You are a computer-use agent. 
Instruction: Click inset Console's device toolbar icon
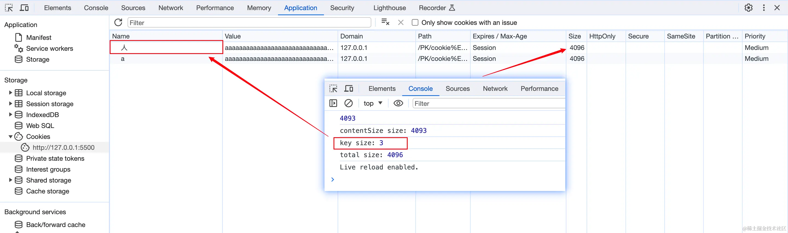[x=349, y=89]
